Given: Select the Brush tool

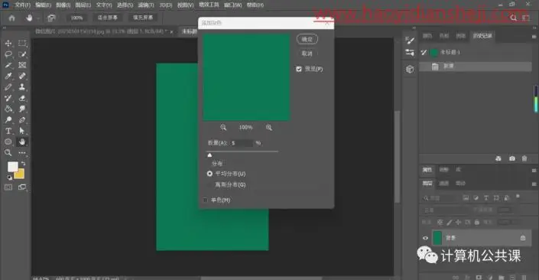Looking at the screenshot, I should click(8, 87).
